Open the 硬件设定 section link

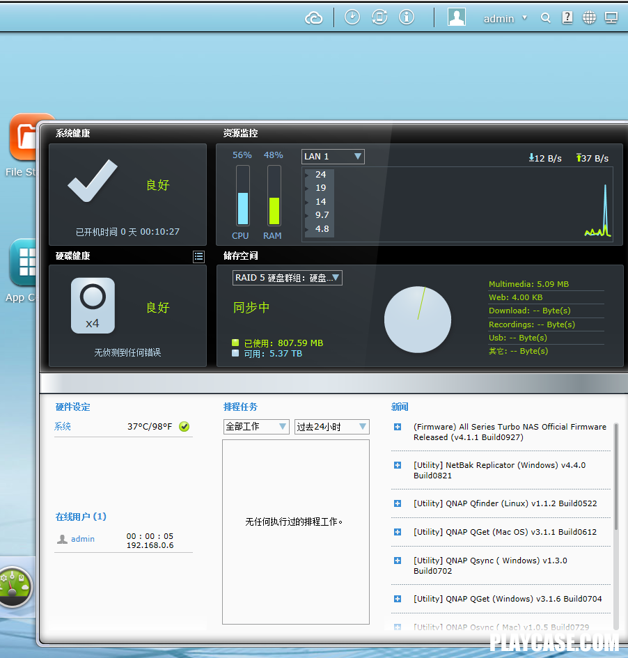(x=72, y=407)
